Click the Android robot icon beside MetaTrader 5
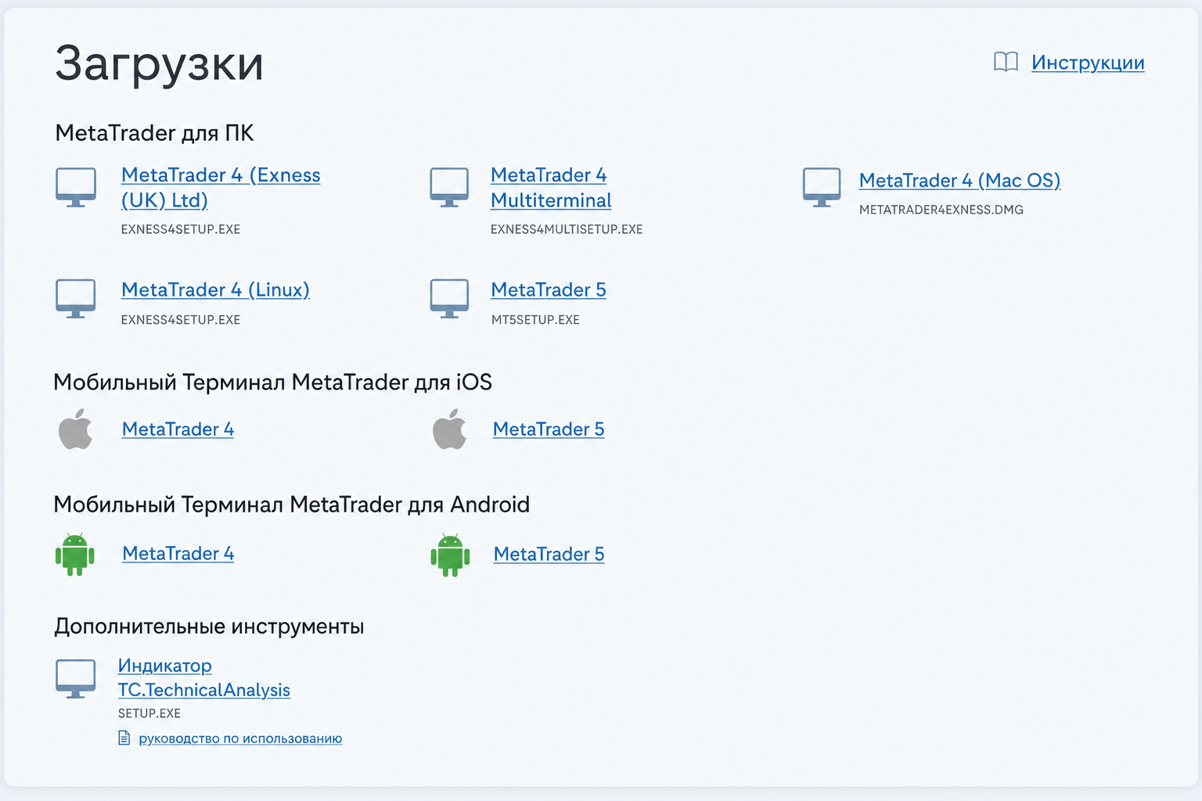Viewport: 1202px width, 801px height. (x=450, y=555)
